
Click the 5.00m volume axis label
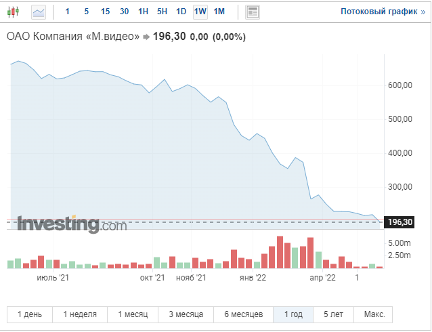click(399, 243)
